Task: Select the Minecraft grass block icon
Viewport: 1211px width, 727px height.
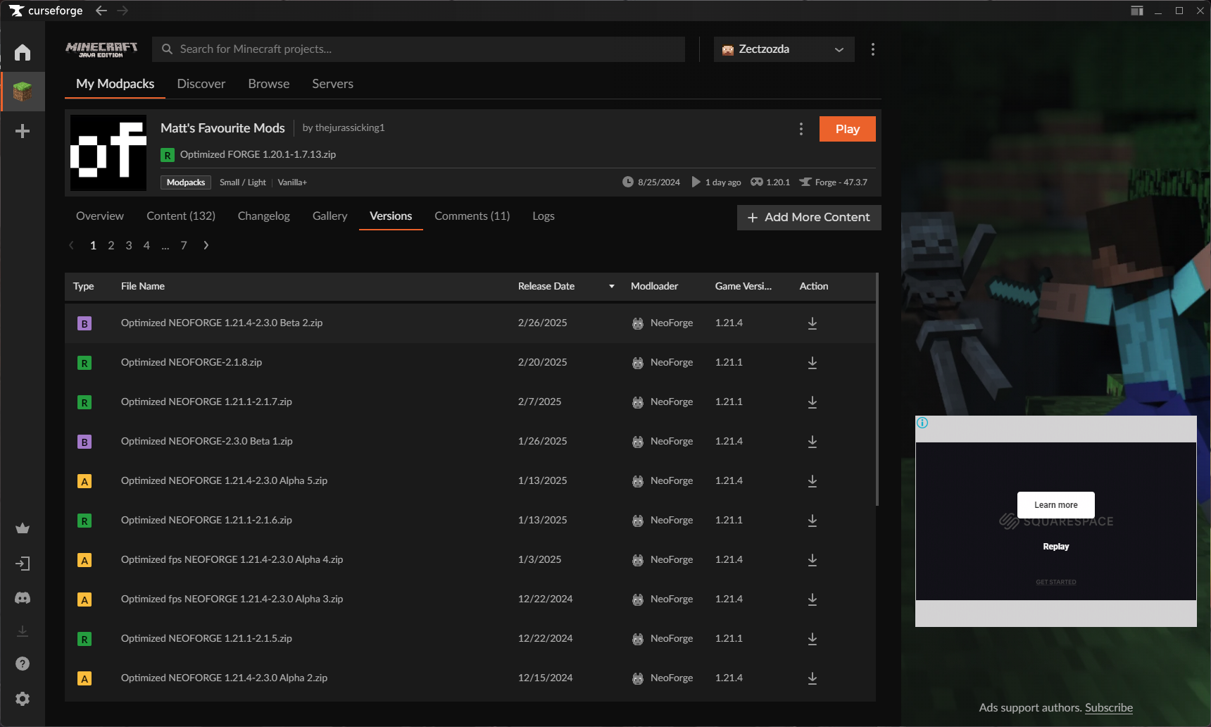Action: [x=23, y=92]
